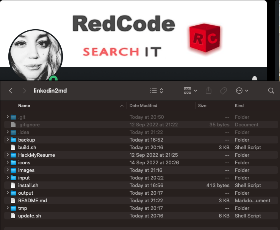Sort by Date Modified column
Image resolution: width=280 pixels, height=230 pixels.
pos(143,106)
